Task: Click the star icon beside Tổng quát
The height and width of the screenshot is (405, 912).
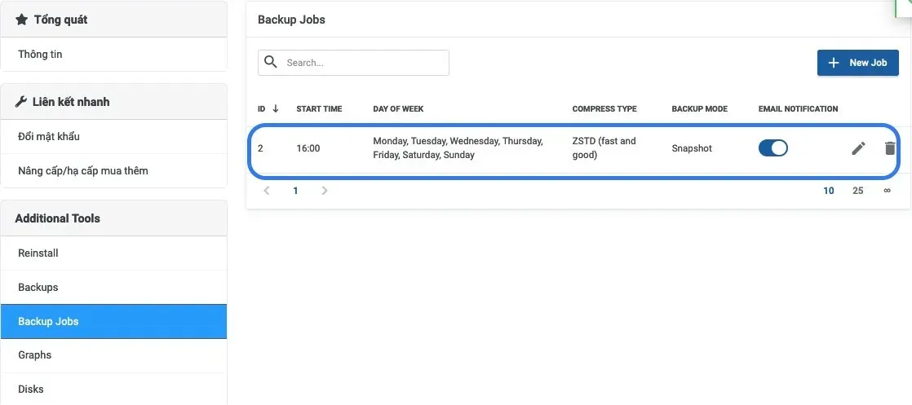Action: 21,20
